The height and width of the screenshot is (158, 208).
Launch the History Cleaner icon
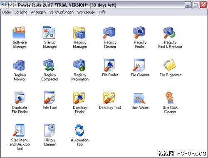click(50, 130)
